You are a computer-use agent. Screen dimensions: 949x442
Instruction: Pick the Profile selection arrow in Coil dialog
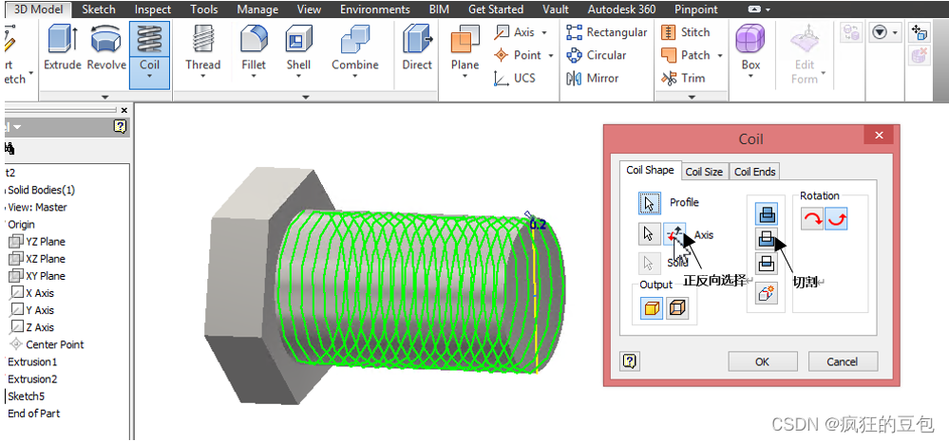coord(649,203)
